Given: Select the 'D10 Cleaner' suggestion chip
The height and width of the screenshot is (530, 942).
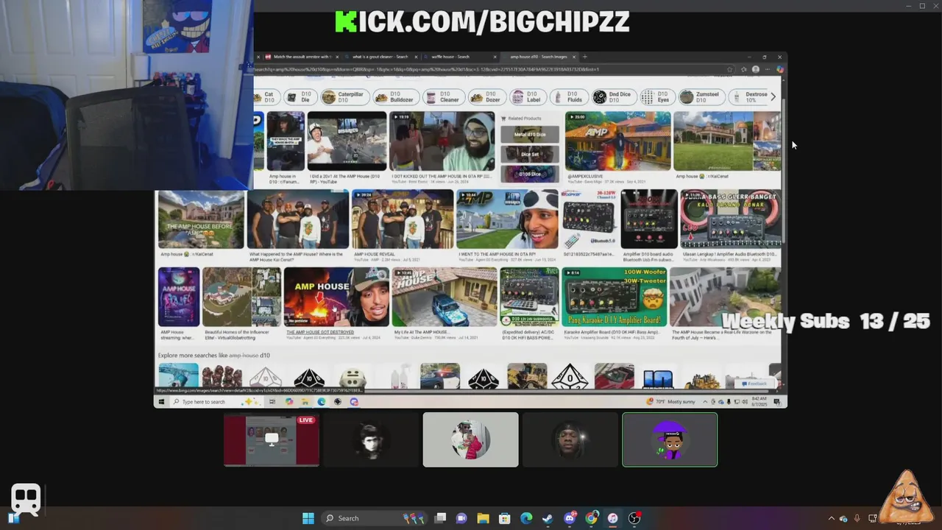Looking at the screenshot, I should pyautogui.click(x=443, y=97).
